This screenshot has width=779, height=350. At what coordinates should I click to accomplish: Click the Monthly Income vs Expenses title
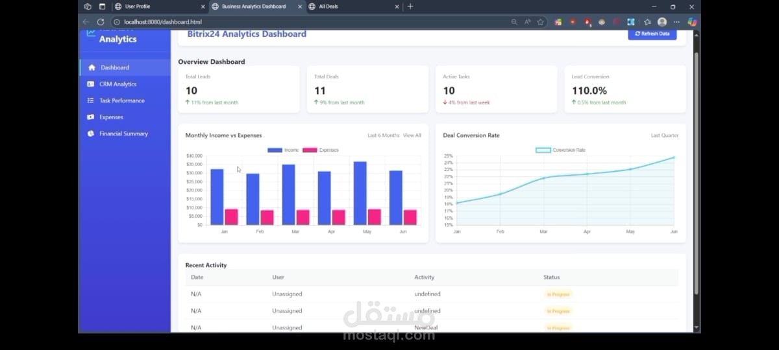click(224, 135)
